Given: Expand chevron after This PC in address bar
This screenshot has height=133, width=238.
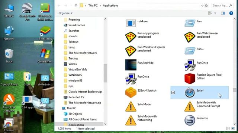Looking at the screenshot, I should [100, 6].
